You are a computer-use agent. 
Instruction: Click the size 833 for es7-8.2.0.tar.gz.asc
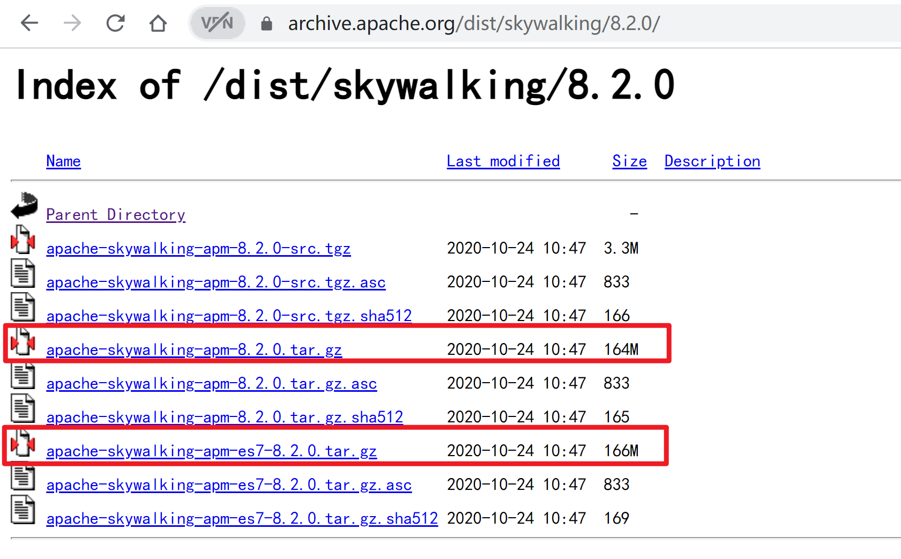[616, 485]
